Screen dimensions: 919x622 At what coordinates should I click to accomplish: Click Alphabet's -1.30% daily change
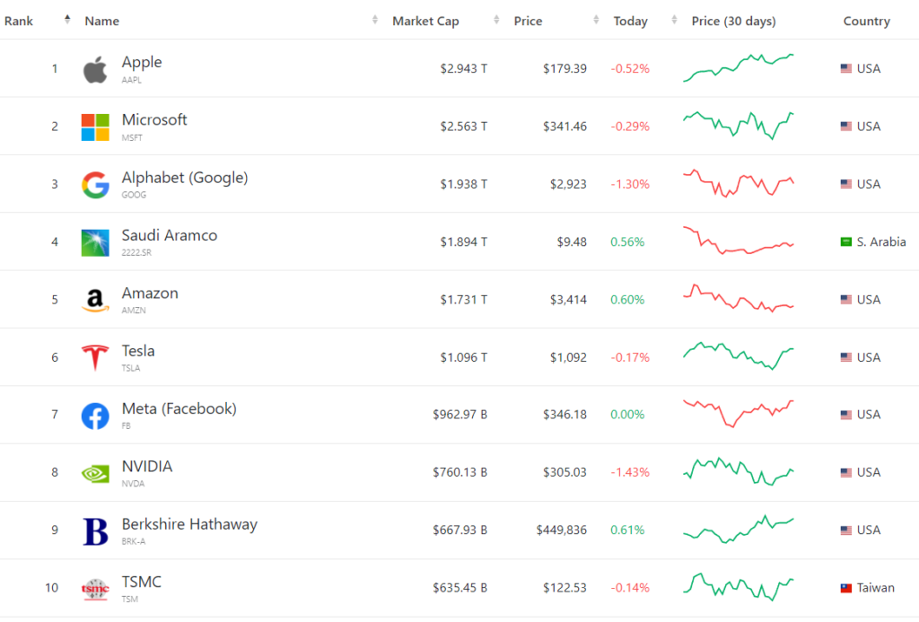tap(630, 184)
